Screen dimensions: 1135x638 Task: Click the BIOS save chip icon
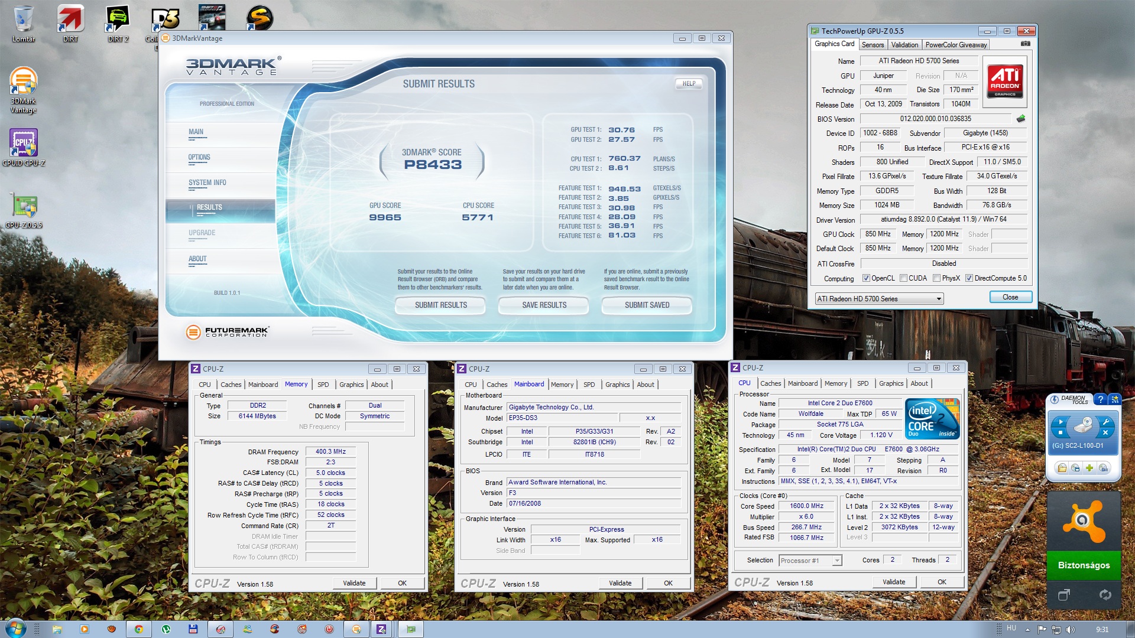(1021, 119)
